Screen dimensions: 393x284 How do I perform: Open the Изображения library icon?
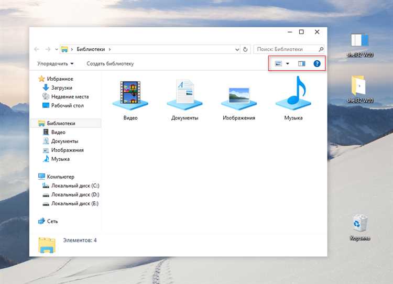[239, 99]
